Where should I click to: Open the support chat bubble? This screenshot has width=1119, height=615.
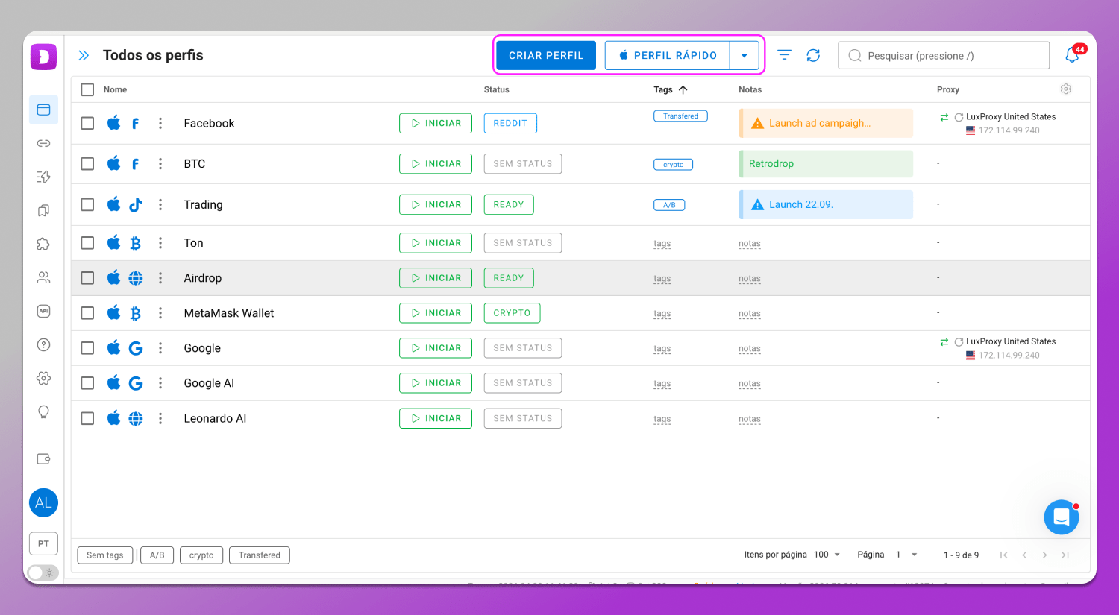pyautogui.click(x=1061, y=517)
